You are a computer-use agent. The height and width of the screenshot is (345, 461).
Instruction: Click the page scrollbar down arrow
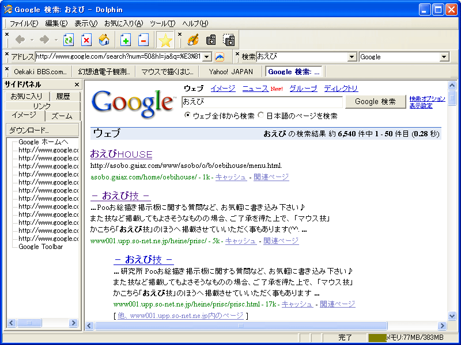[x=452, y=316]
